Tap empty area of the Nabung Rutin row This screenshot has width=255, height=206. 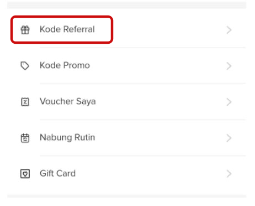coord(156,138)
